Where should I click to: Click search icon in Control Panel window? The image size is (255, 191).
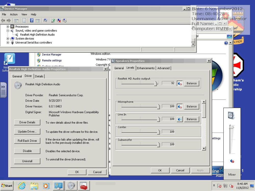229,36
